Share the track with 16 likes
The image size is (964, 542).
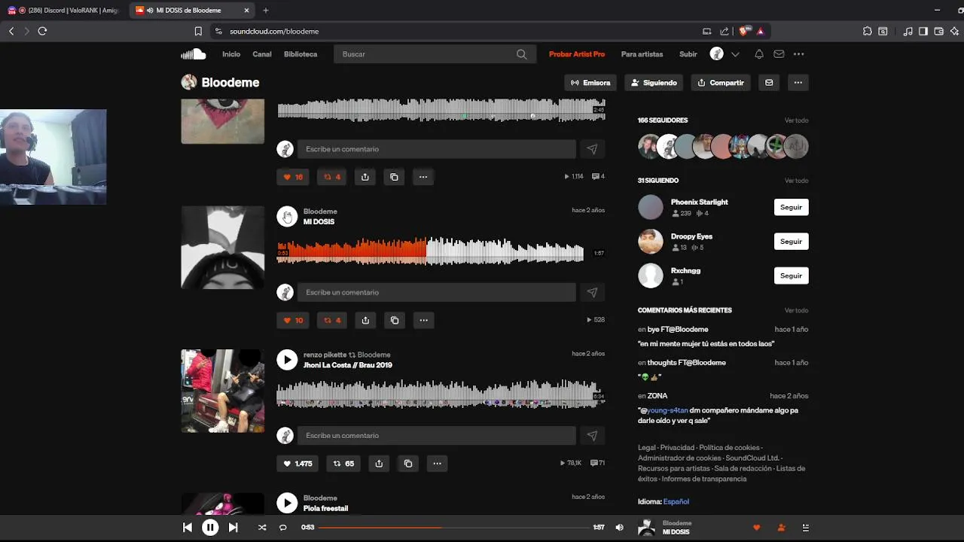(x=365, y=177)
